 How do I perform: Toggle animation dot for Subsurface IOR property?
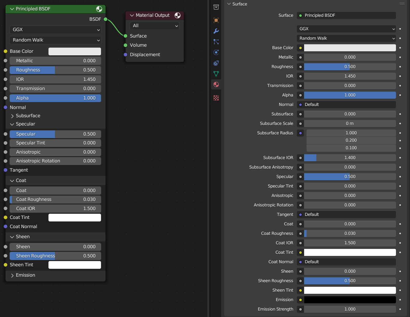point(400,158)
